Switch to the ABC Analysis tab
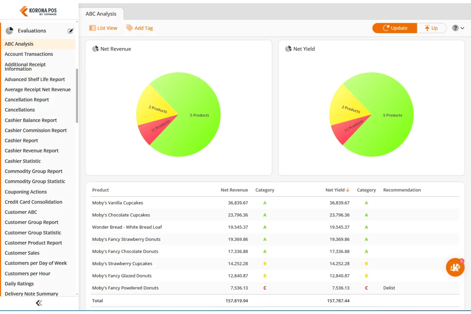The width and height of the screenshot is (471, 314). [x=101, y=14]
